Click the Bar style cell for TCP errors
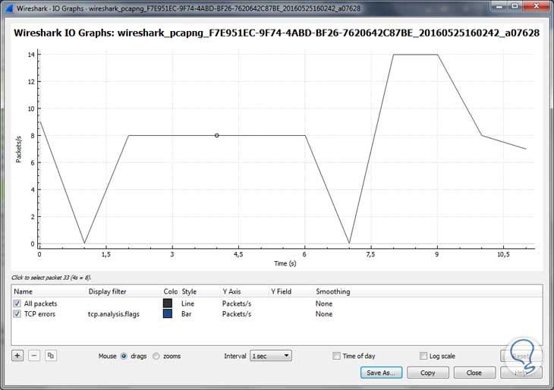554x390 pixels. pos(186,313)
